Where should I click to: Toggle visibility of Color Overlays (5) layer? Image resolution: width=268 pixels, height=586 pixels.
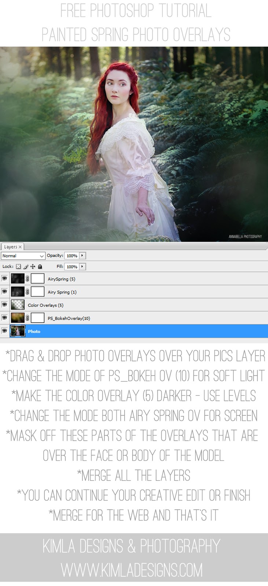tap(4, 305)
